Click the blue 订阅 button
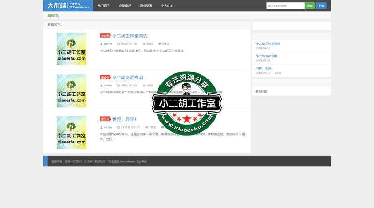 click(x=321, y=6)
